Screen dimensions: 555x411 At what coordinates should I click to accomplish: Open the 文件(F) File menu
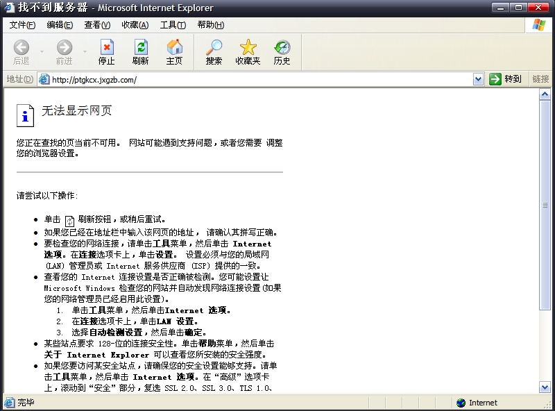[x=22, y=25]
